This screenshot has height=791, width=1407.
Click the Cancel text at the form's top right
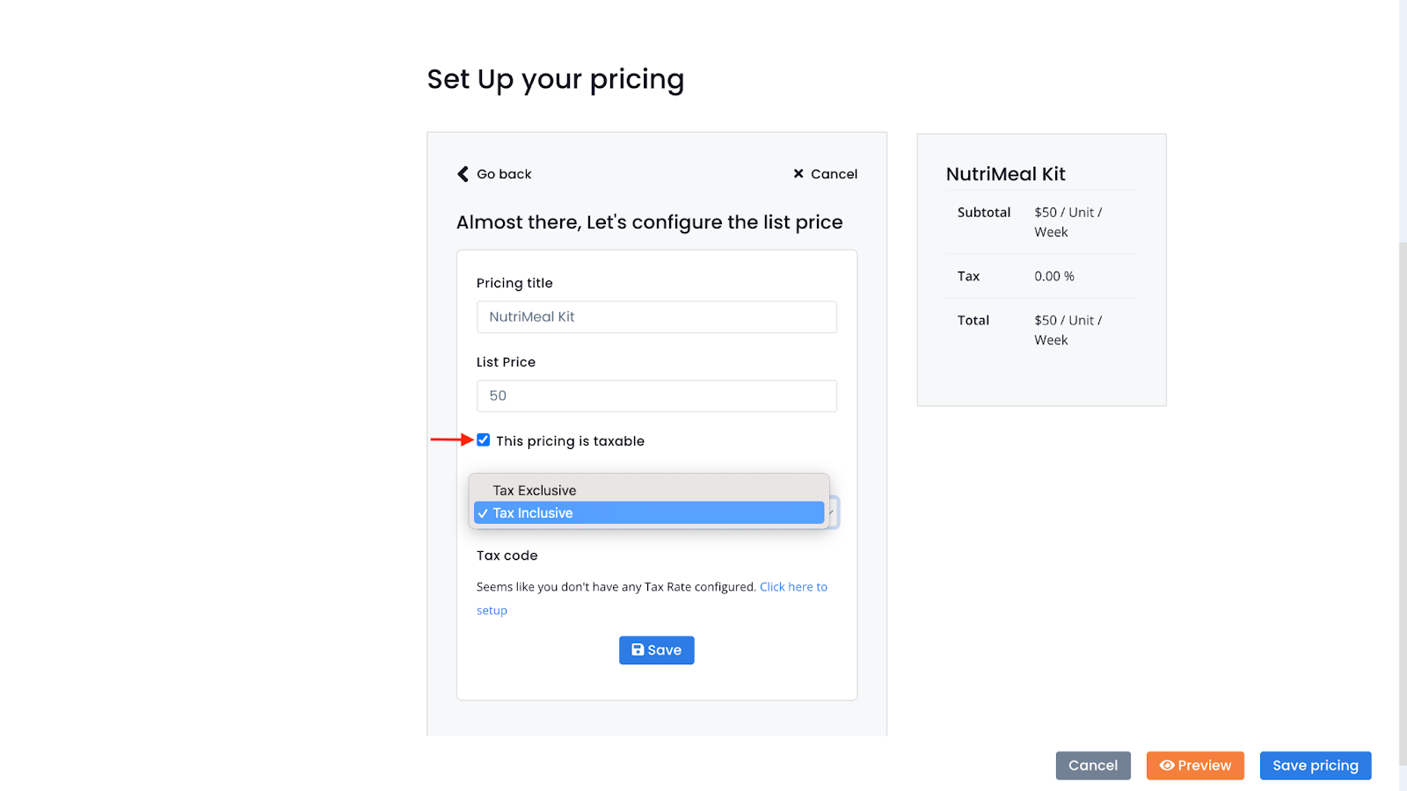coord(834,174)
